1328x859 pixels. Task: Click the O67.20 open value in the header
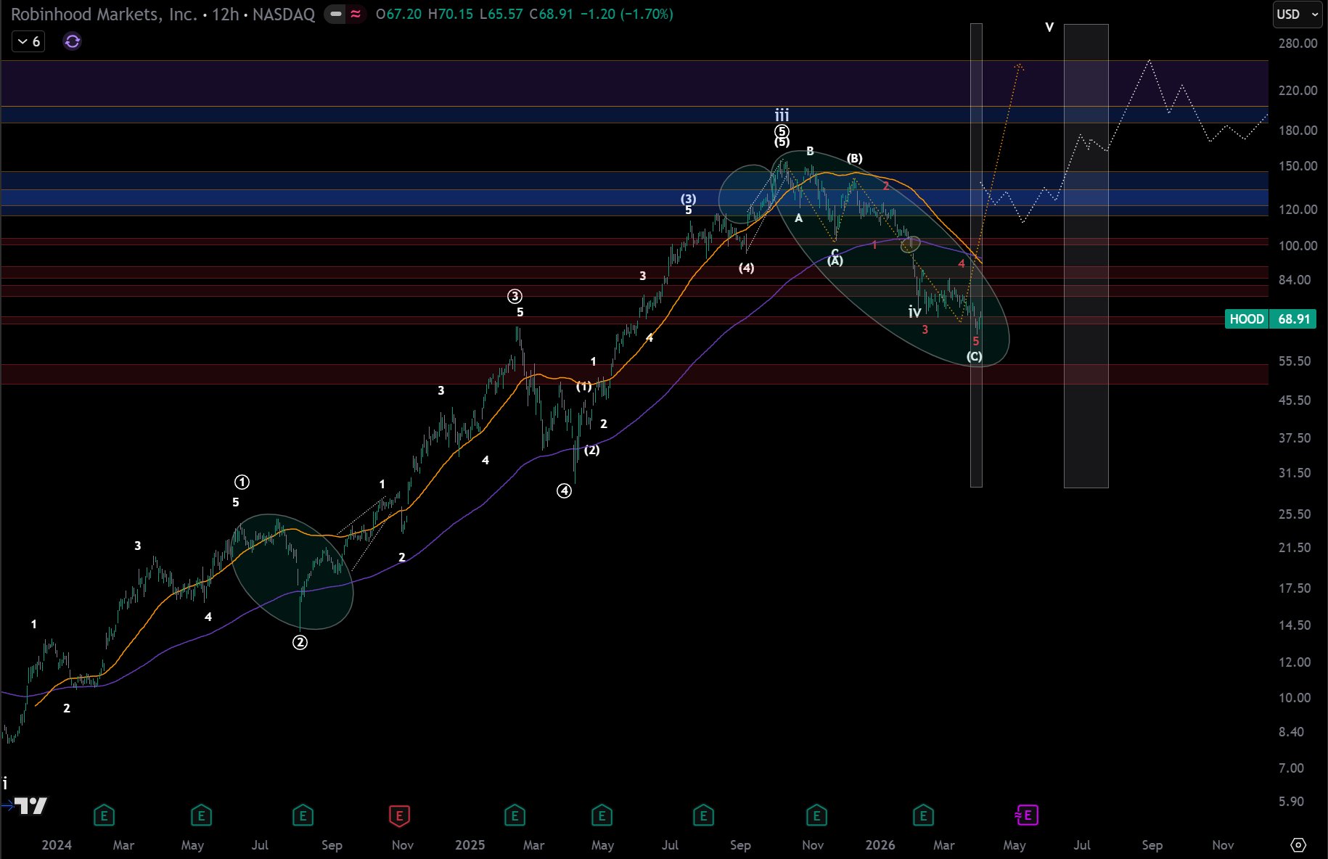click(x=398, y=14)
